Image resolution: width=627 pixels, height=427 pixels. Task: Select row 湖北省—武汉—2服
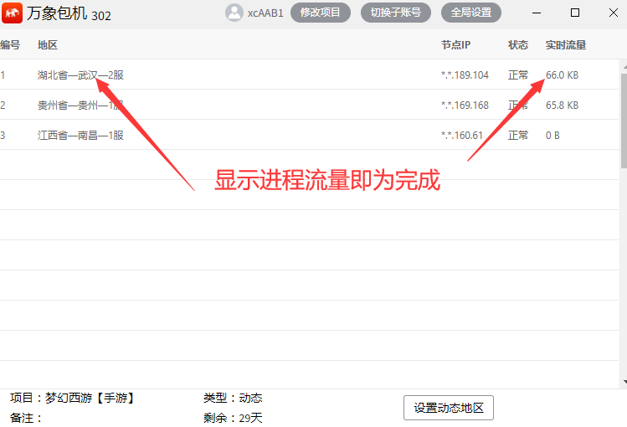(x=310, y=75)
